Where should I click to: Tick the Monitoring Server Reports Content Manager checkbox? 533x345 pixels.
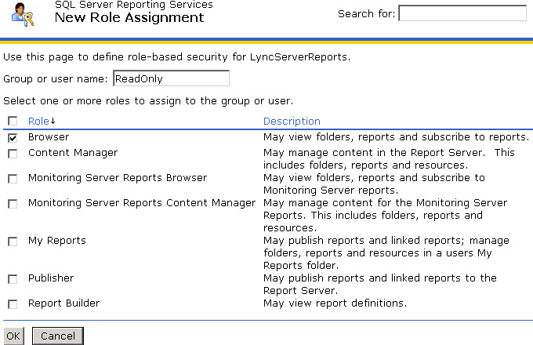click(x=13, y=204)
